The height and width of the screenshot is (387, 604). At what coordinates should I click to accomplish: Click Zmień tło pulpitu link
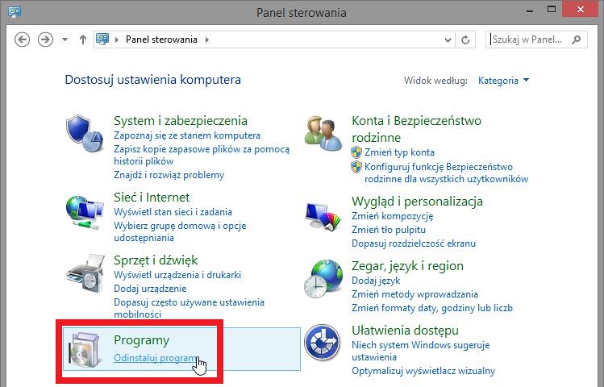[389, 230]
